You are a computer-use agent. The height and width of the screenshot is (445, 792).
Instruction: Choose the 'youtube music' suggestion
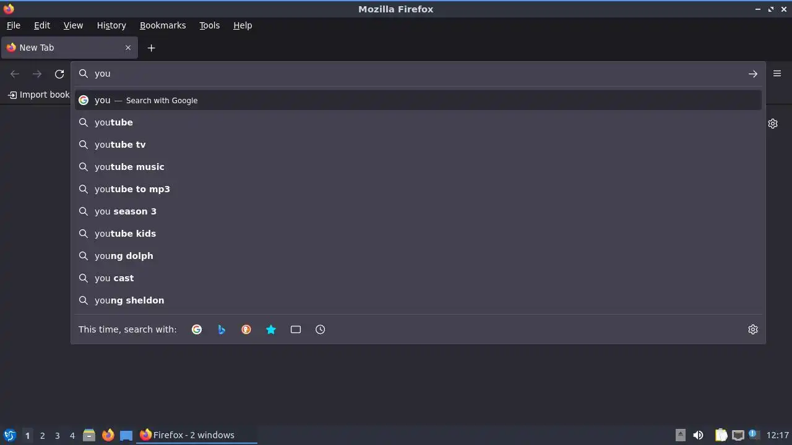418,167
